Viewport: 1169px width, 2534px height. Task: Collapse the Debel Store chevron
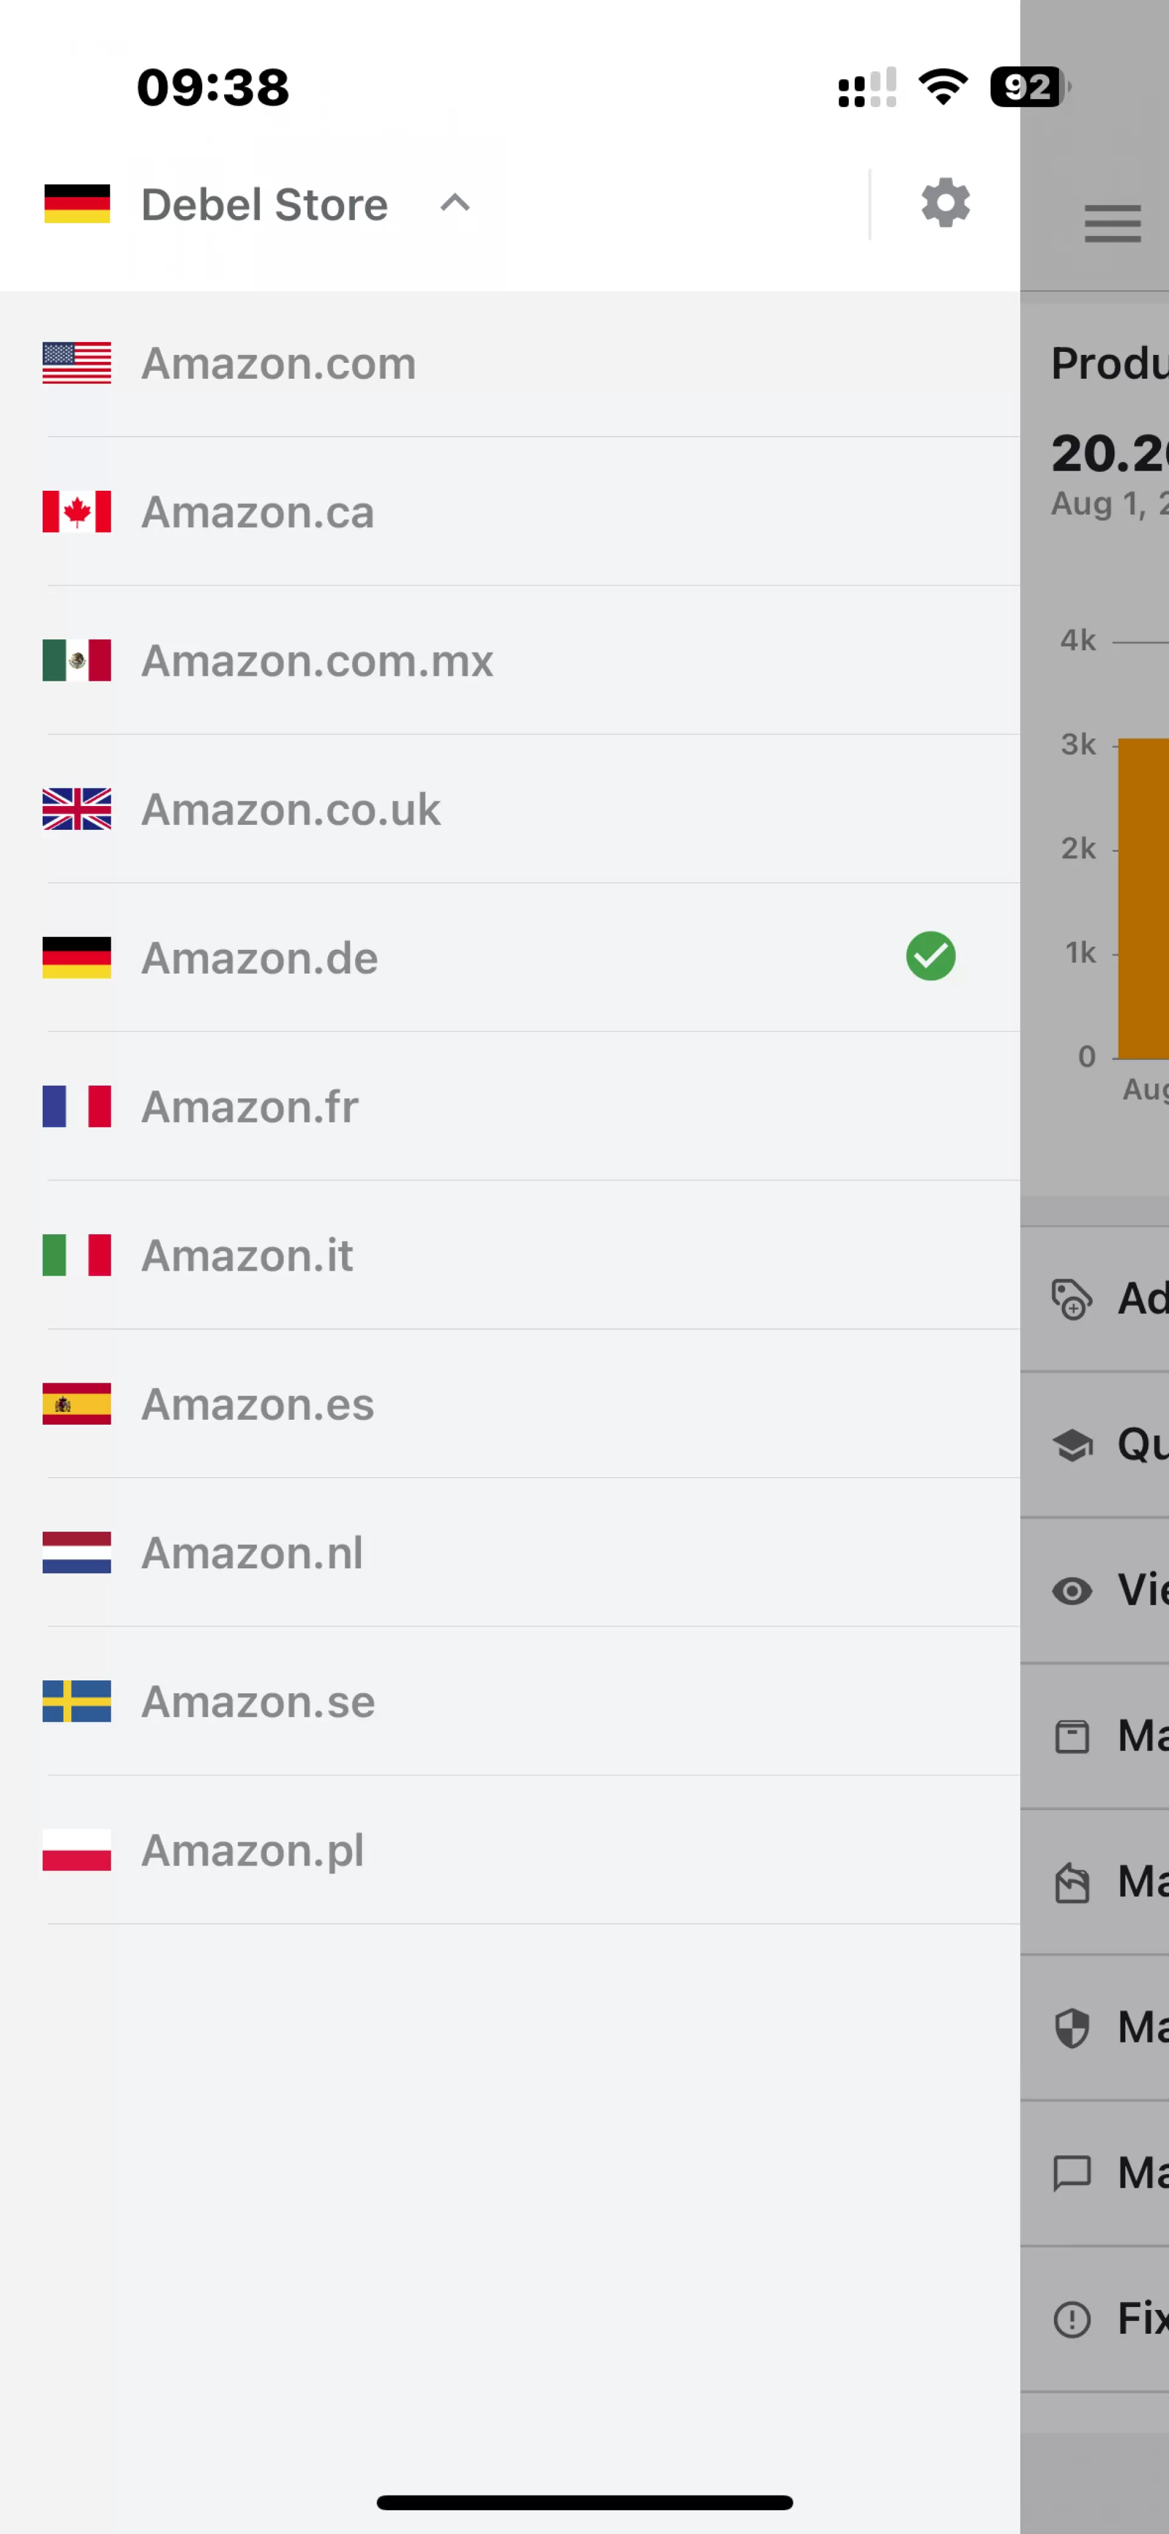click(x=455, y=203)
